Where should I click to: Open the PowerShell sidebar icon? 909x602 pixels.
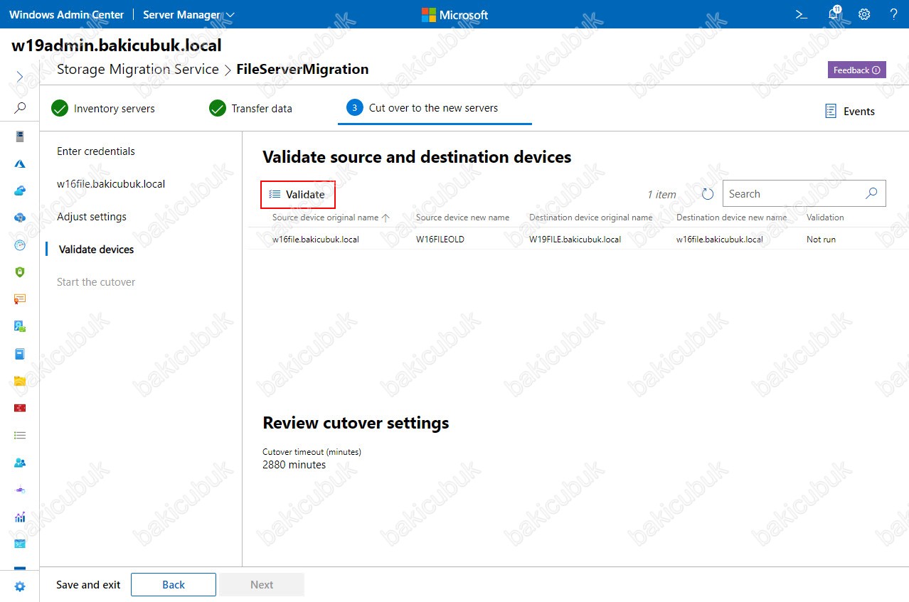pyautogui.click(x=20, y=544)
